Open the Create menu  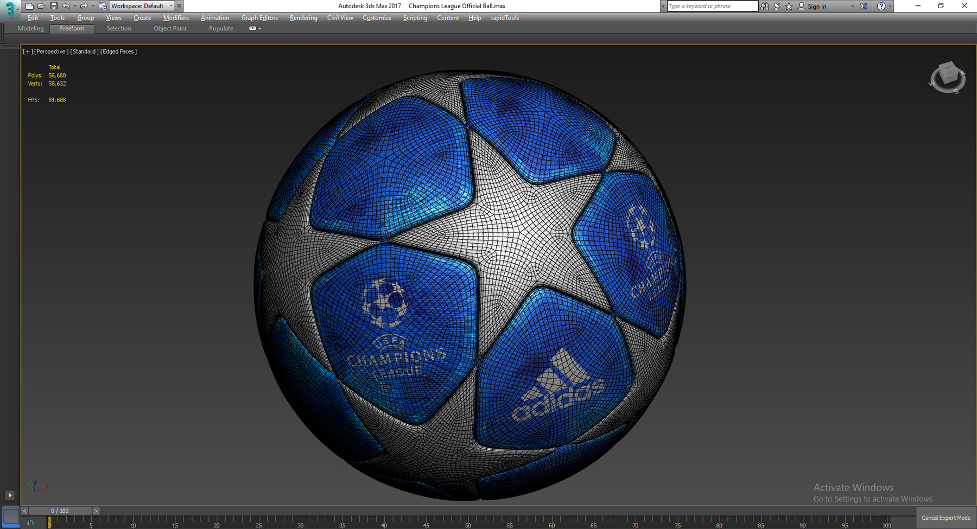point(143,18)
